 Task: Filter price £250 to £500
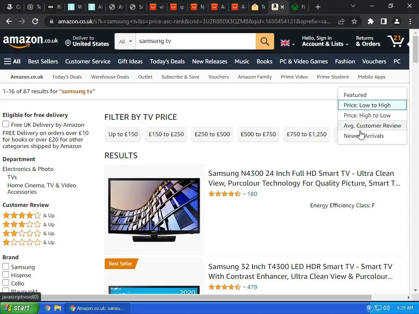point(212,134)
